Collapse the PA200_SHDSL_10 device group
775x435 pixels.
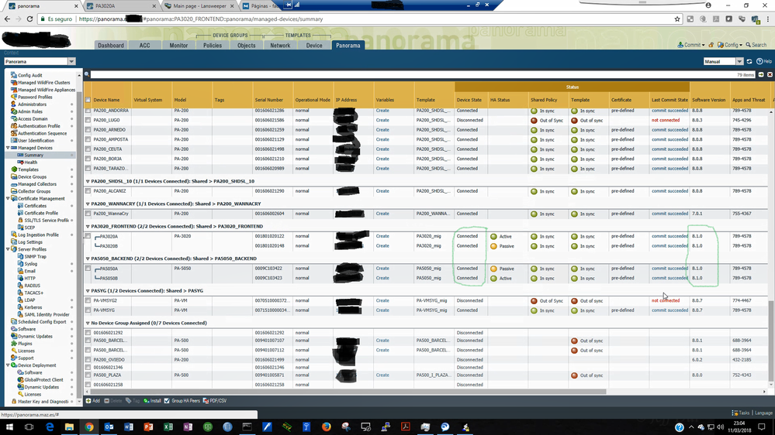(x=88, y=181)
